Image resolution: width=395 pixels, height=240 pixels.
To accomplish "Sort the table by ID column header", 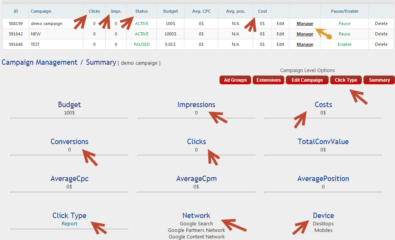I will (16, 11).
